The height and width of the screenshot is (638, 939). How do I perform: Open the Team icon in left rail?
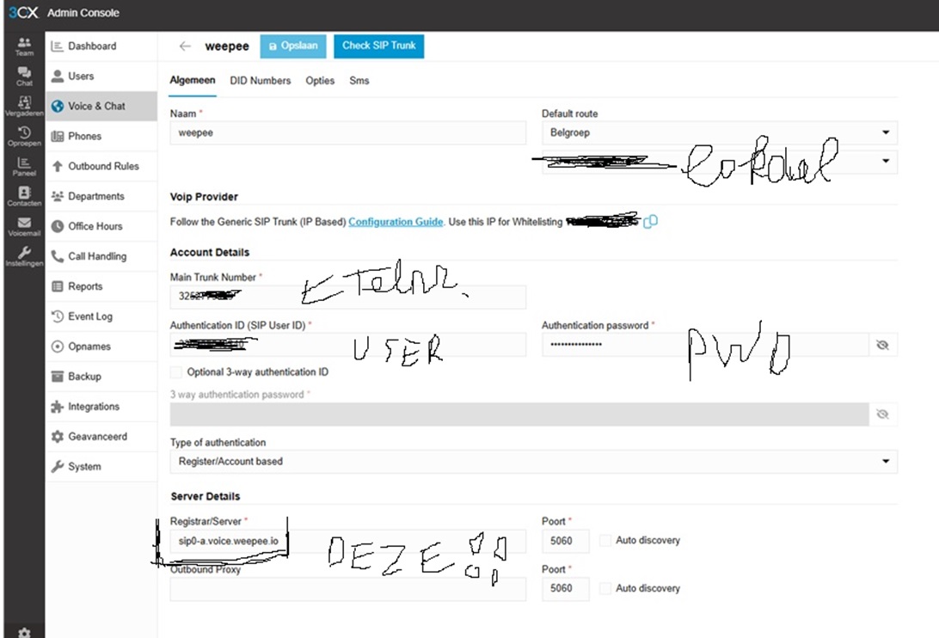click(24, 46)
